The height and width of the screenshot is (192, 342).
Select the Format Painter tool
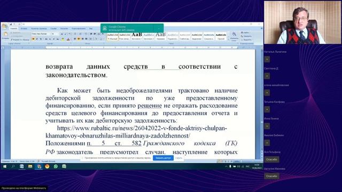click(20, 39)
